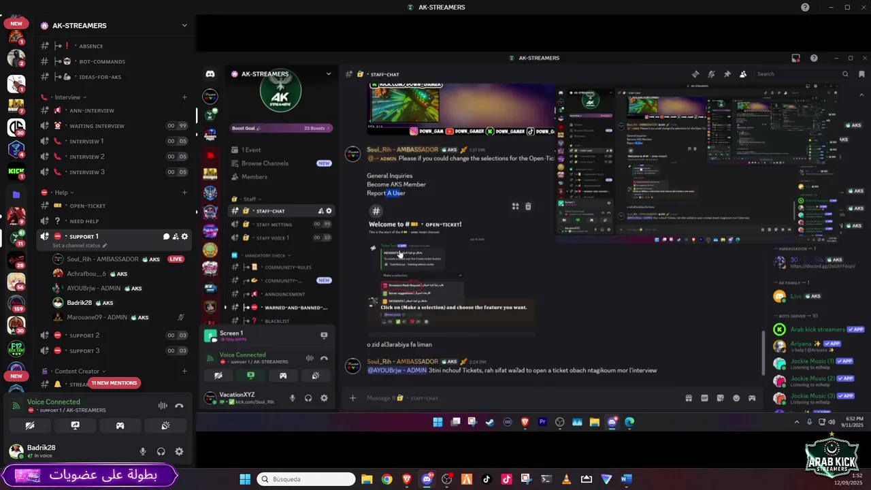The image size is (871, 490).
Task: Open STAFF-CHAT channel in shared stream
Action: point(281,211)
